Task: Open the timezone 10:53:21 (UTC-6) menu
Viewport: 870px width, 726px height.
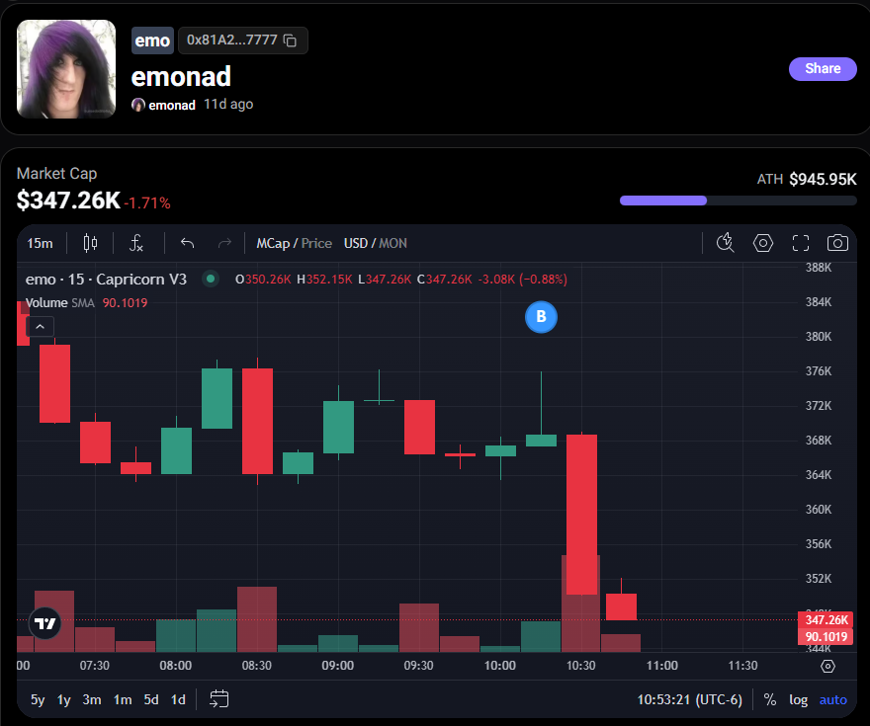Action: point(689,700)
